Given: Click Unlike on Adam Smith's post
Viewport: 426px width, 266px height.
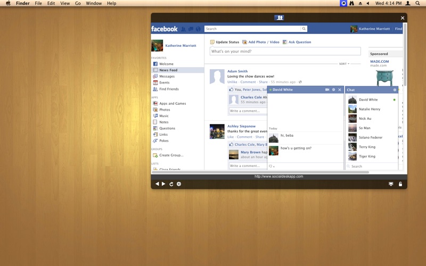Looking at the screenshot, I should coord(232,82).
